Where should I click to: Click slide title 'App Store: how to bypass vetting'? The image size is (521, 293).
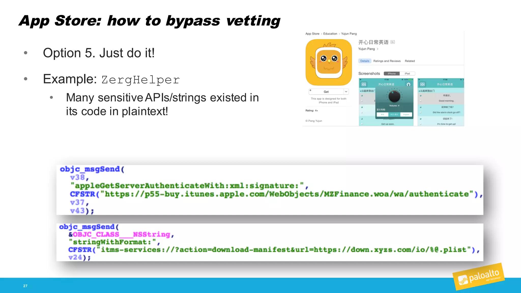150,21
